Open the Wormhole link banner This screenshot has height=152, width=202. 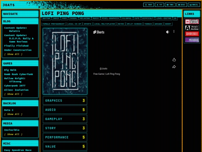(x=192, y=40)
